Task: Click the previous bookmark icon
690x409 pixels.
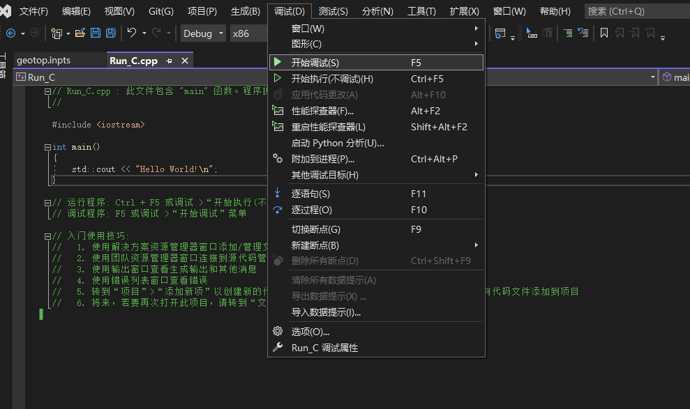Action: pos(620,33)
